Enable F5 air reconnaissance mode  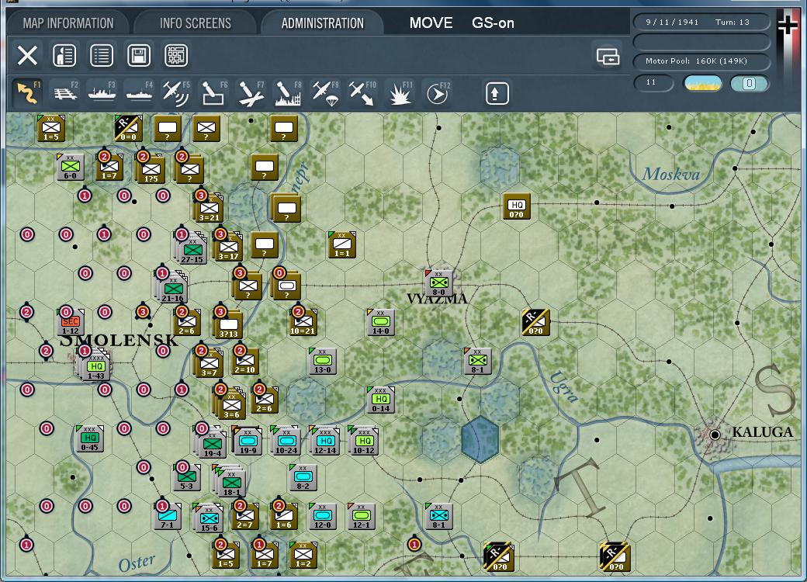[x=175, y=92]
